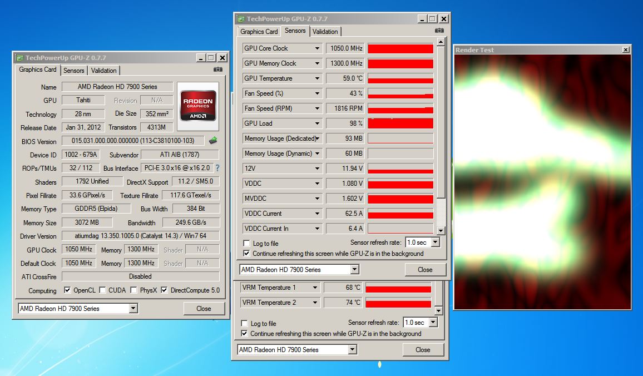Click Close button in back Sensors window
643x376 pixels.
point(423,349)
